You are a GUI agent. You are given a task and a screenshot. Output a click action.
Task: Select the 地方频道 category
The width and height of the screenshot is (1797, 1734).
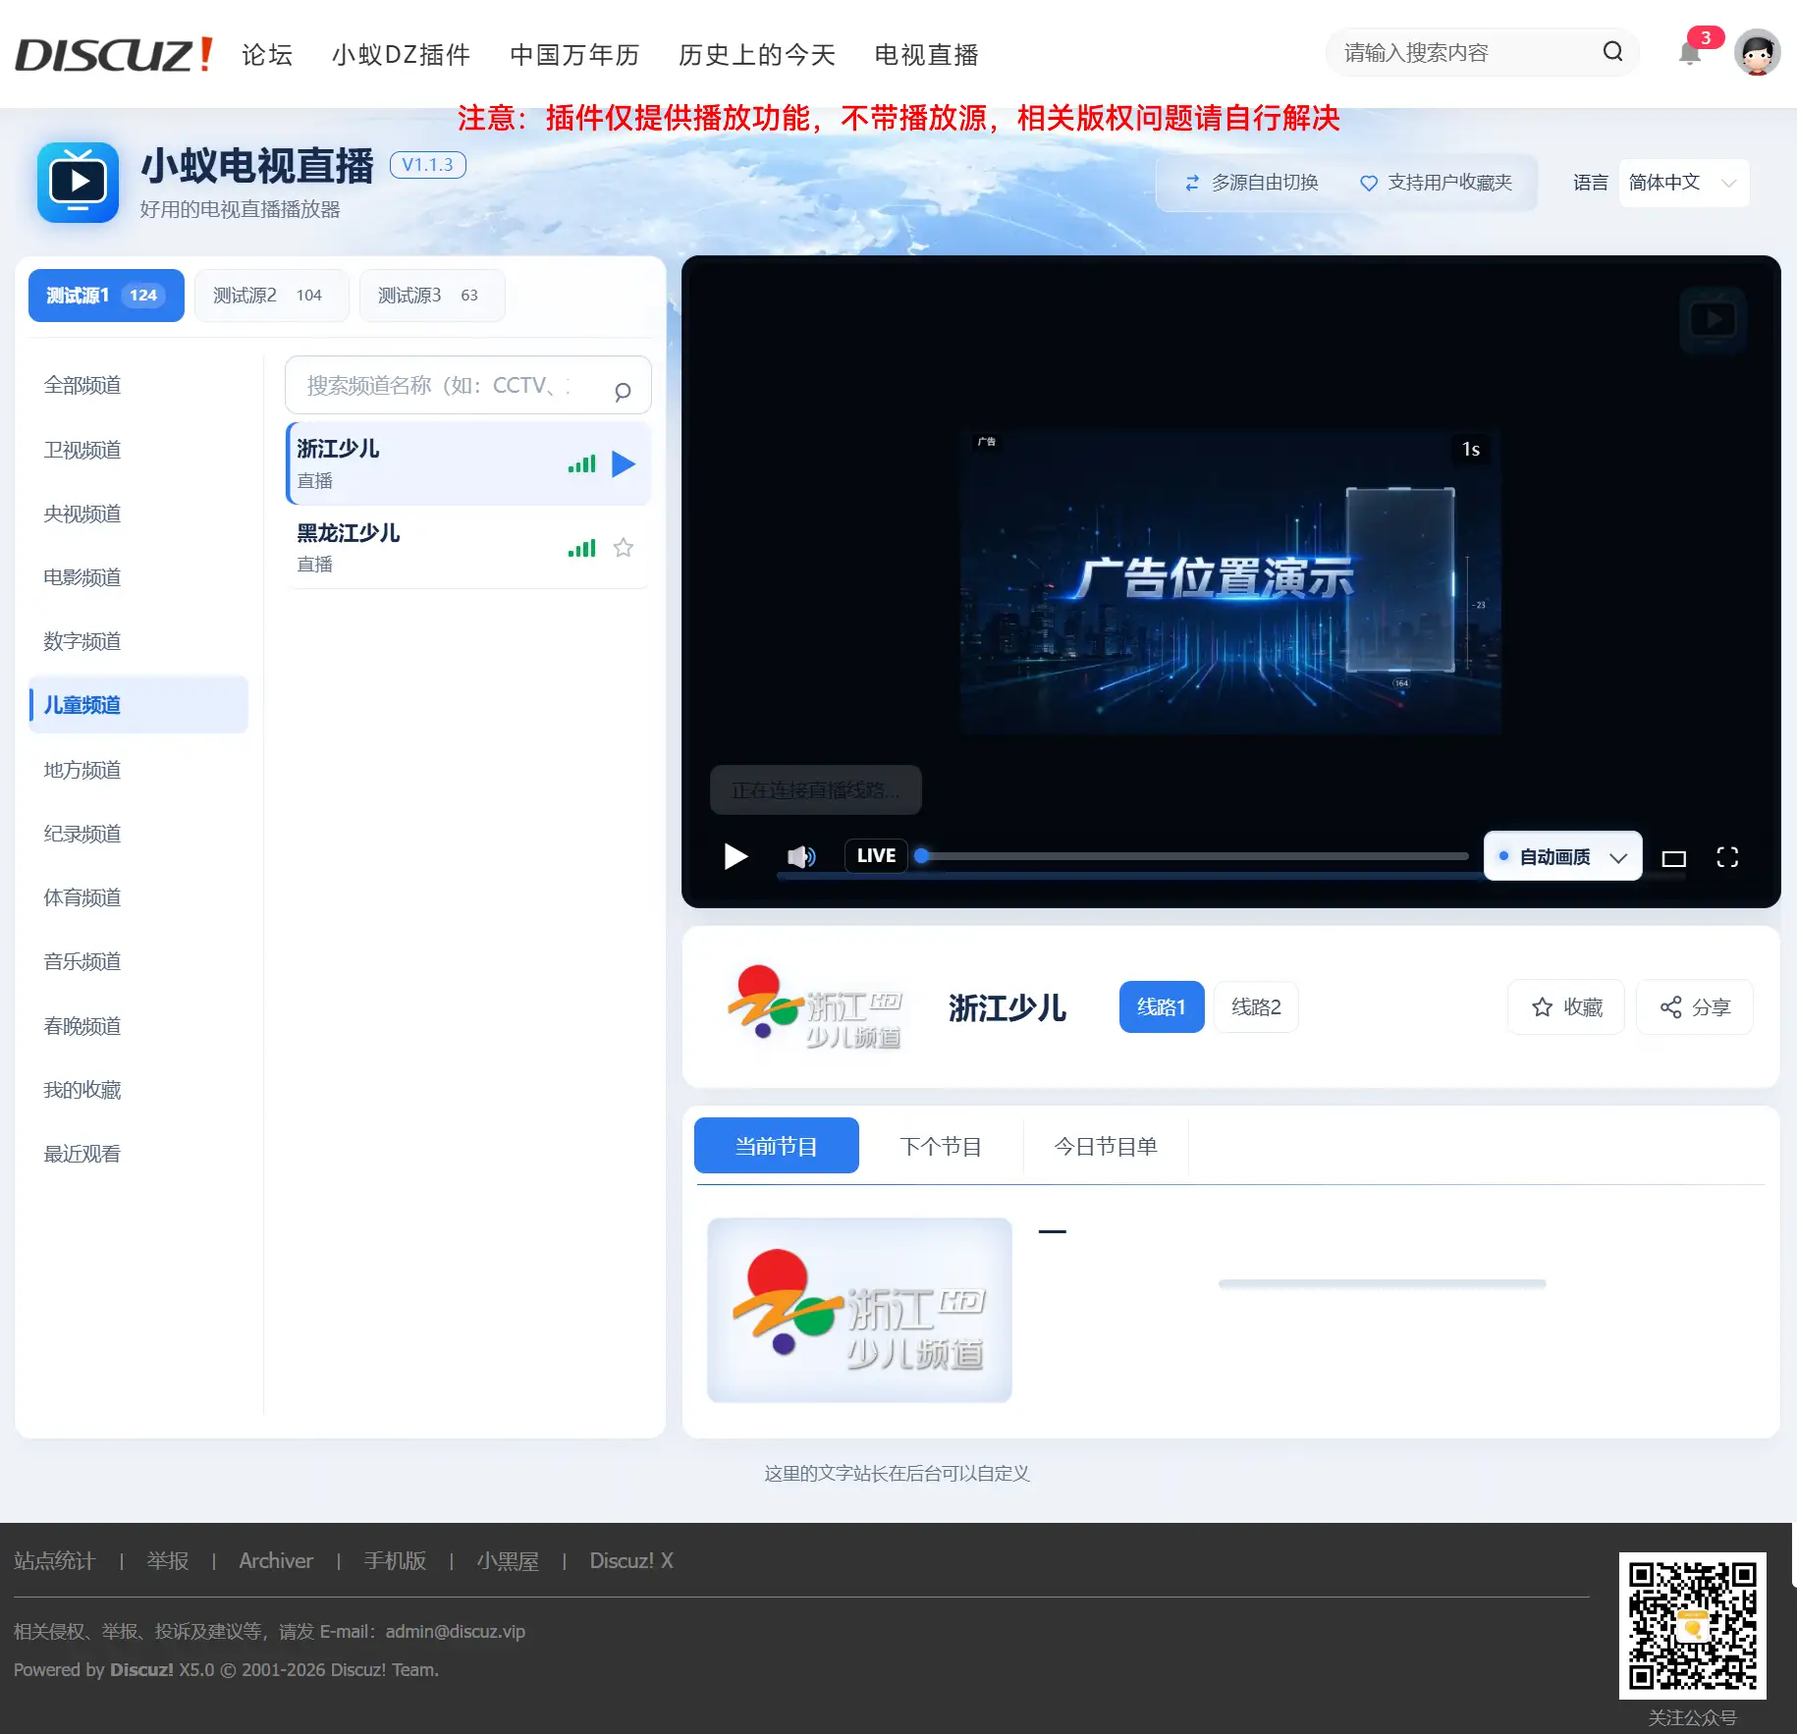tap(138, 770)
